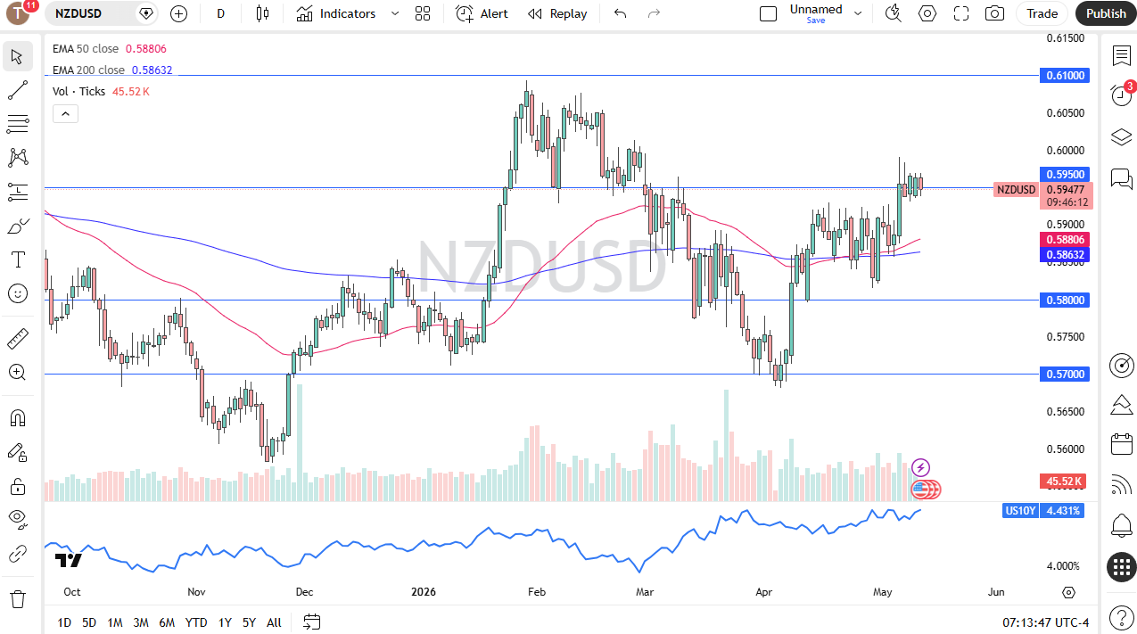
Task: Open the Fibonacci retracement tools
Action: coord(17,124)
